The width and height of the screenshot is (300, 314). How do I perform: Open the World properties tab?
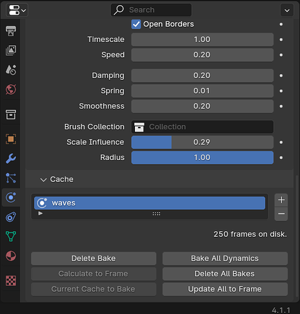tap(11, 90)
